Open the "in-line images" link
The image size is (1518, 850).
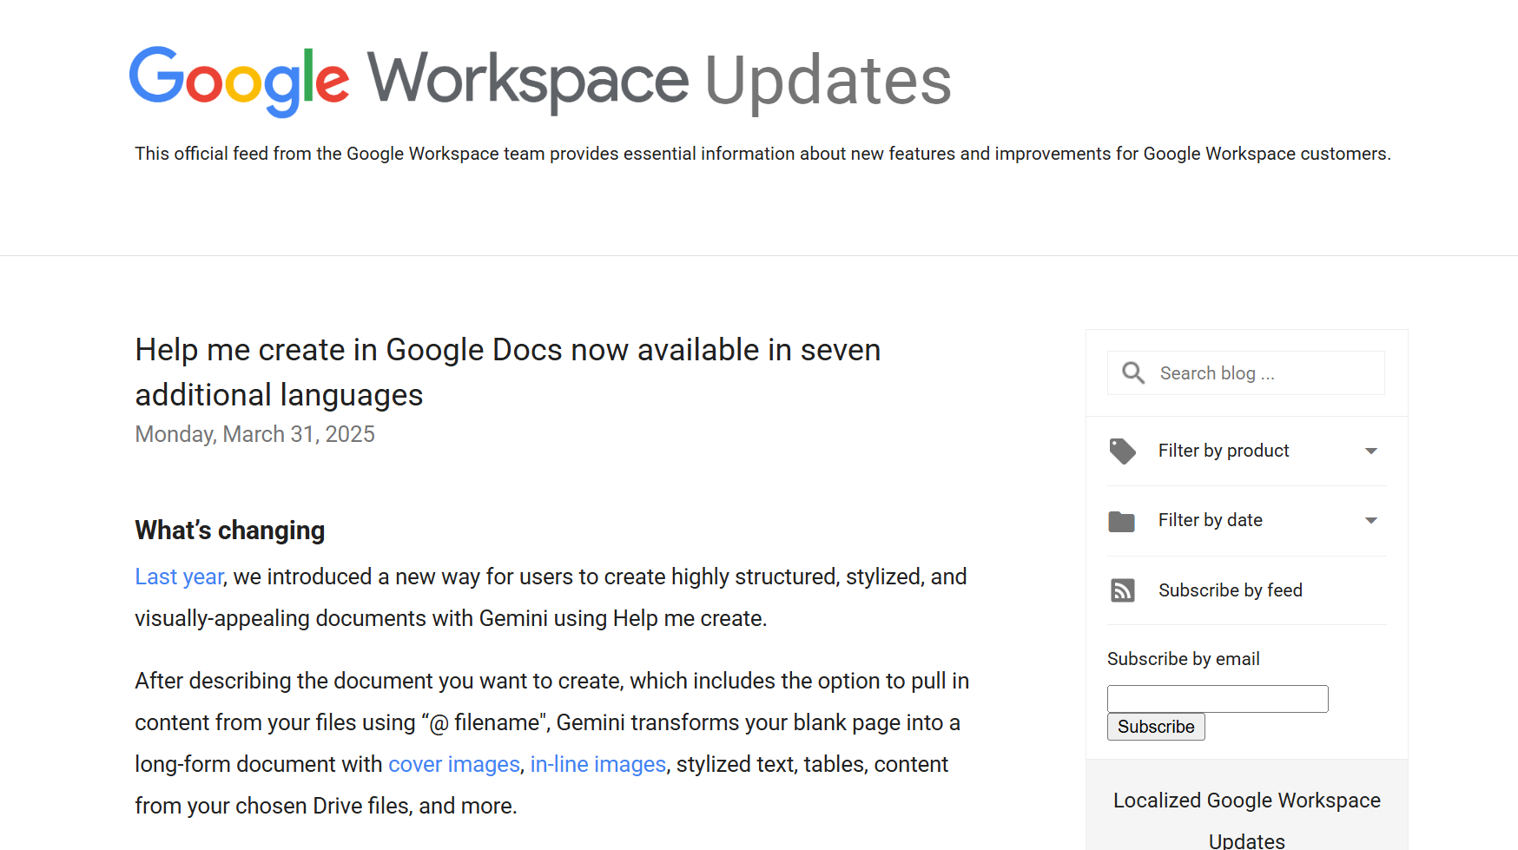pyautogui.click(x=597, y=764)
